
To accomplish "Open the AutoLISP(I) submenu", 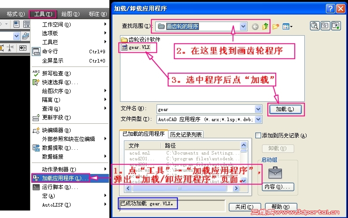I will click(x=70, y=205).
